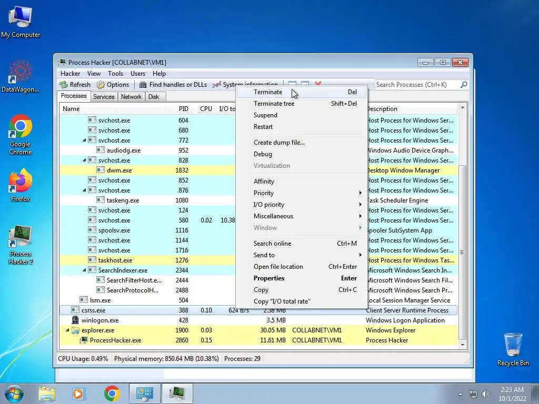Select Affinity from the context menu
This screenshot has width=539, height=404.
tap(303, 181)
